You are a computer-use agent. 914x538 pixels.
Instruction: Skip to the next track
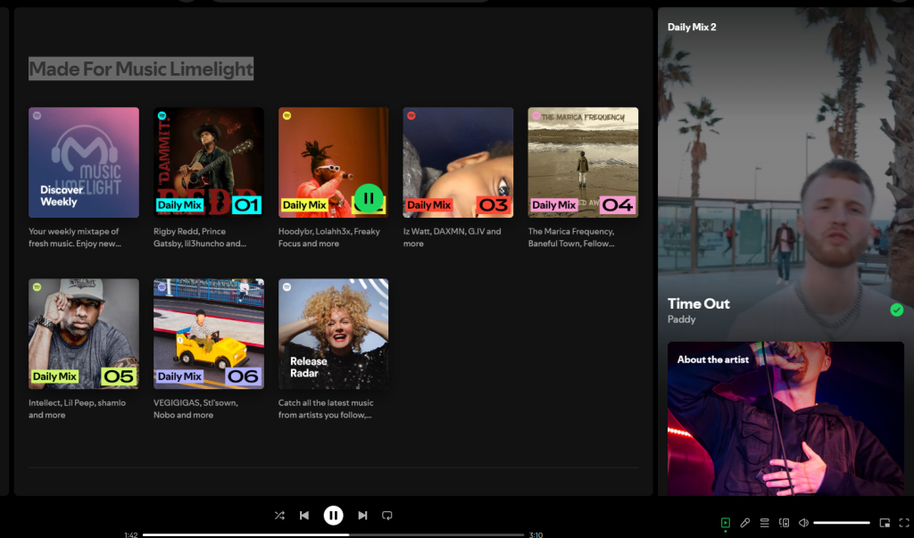(x=362, y=516)
